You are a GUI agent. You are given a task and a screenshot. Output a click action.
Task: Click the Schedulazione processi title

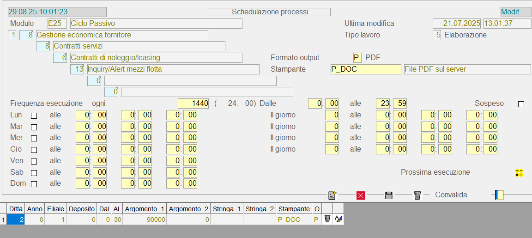click(269, 12)
